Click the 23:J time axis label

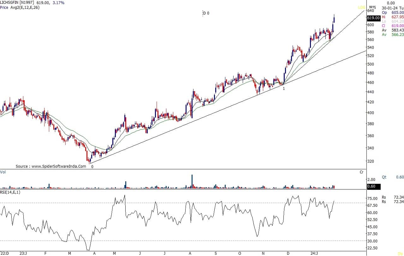(x=23, y=253)
